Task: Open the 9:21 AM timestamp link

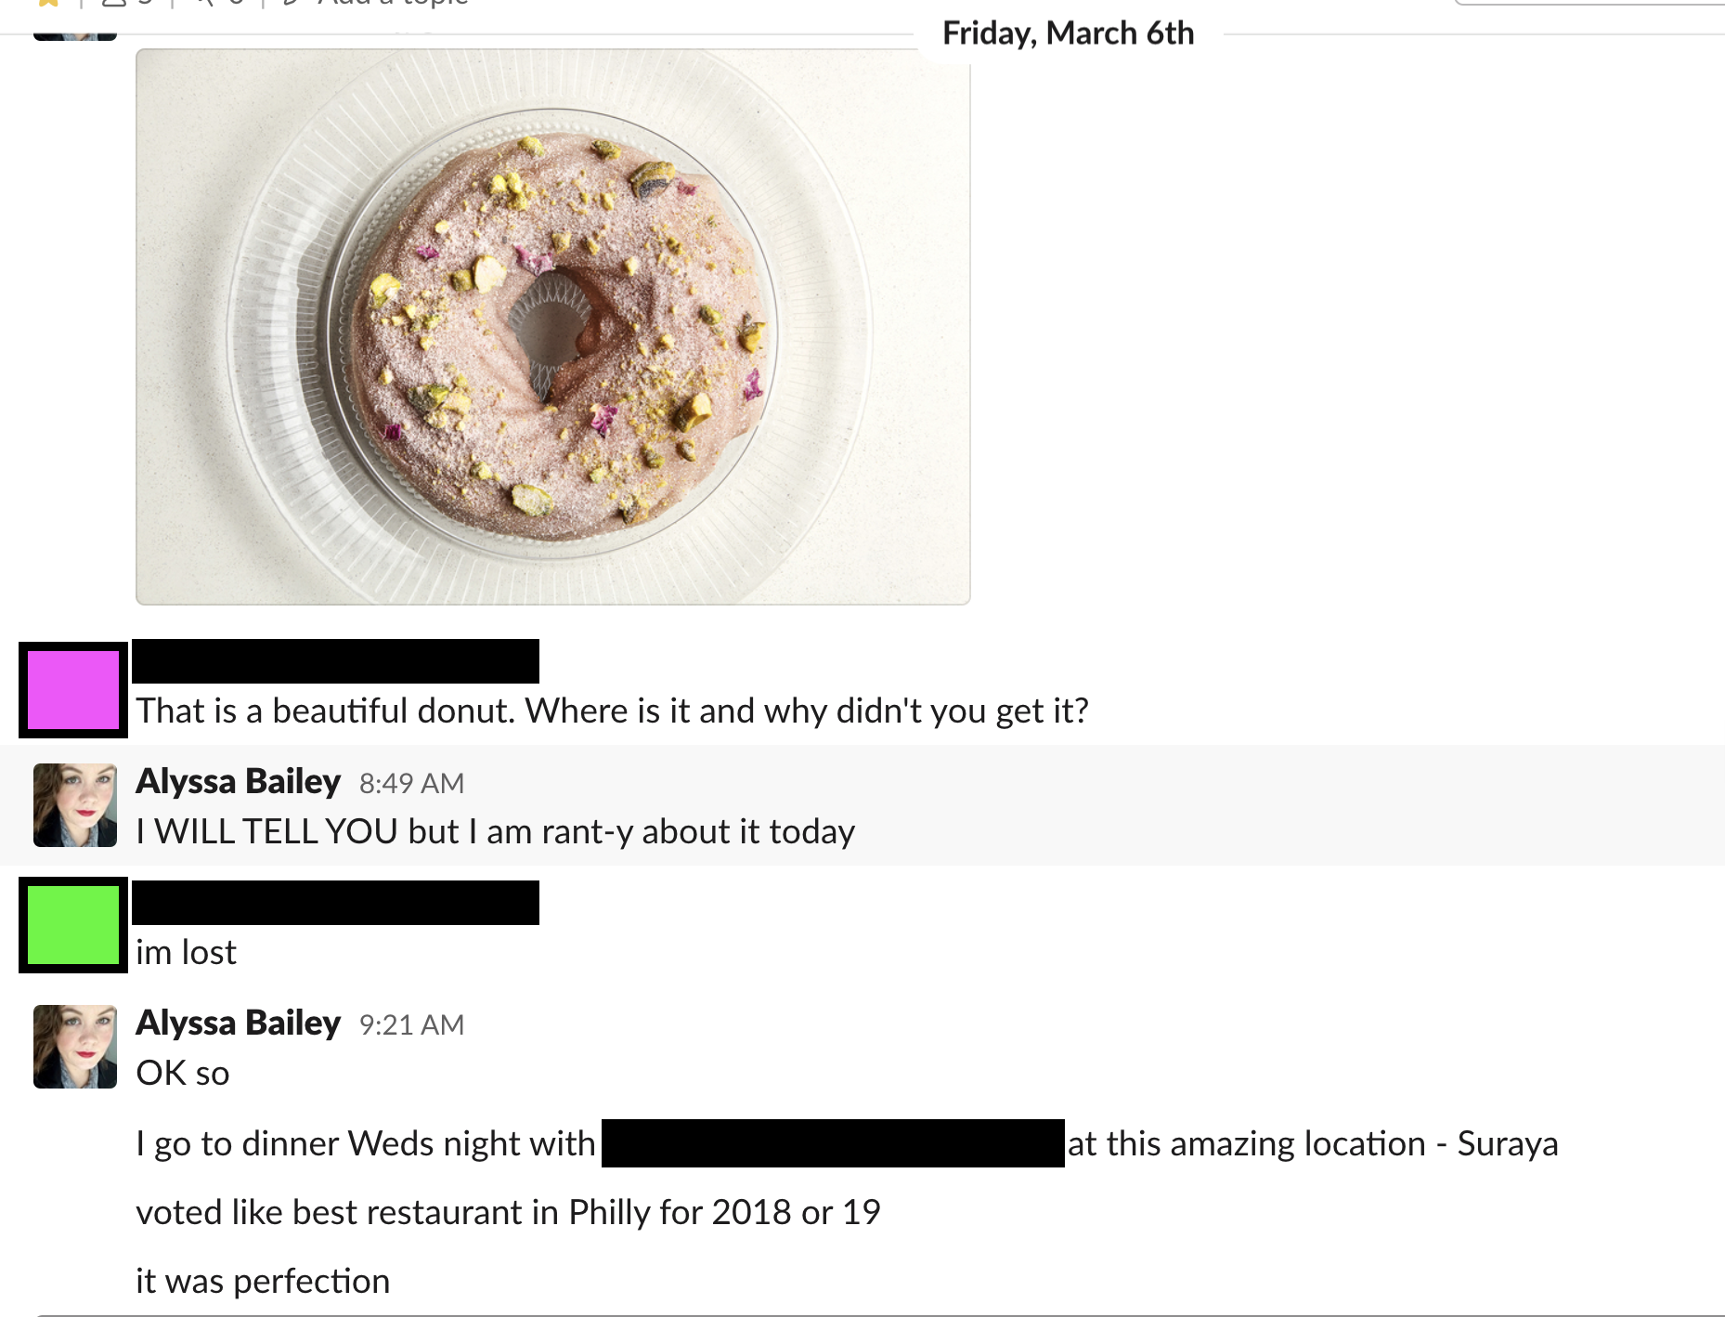Action: 411,1025
